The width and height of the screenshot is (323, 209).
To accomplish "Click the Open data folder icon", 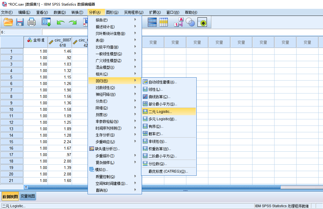I will point(8,22).
